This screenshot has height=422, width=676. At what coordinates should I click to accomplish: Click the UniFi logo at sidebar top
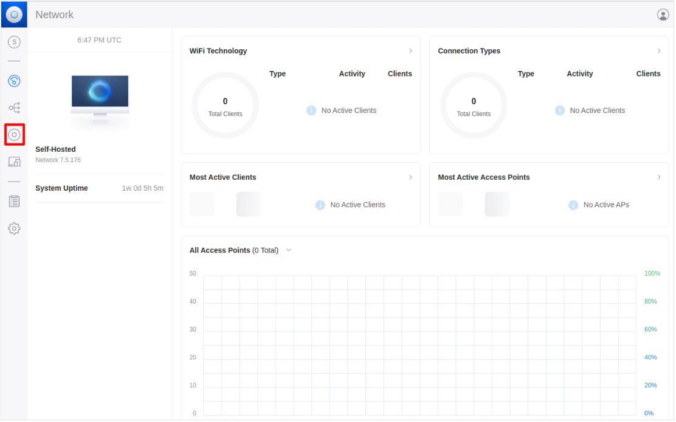pyautogui.click(x=13, y=14)
